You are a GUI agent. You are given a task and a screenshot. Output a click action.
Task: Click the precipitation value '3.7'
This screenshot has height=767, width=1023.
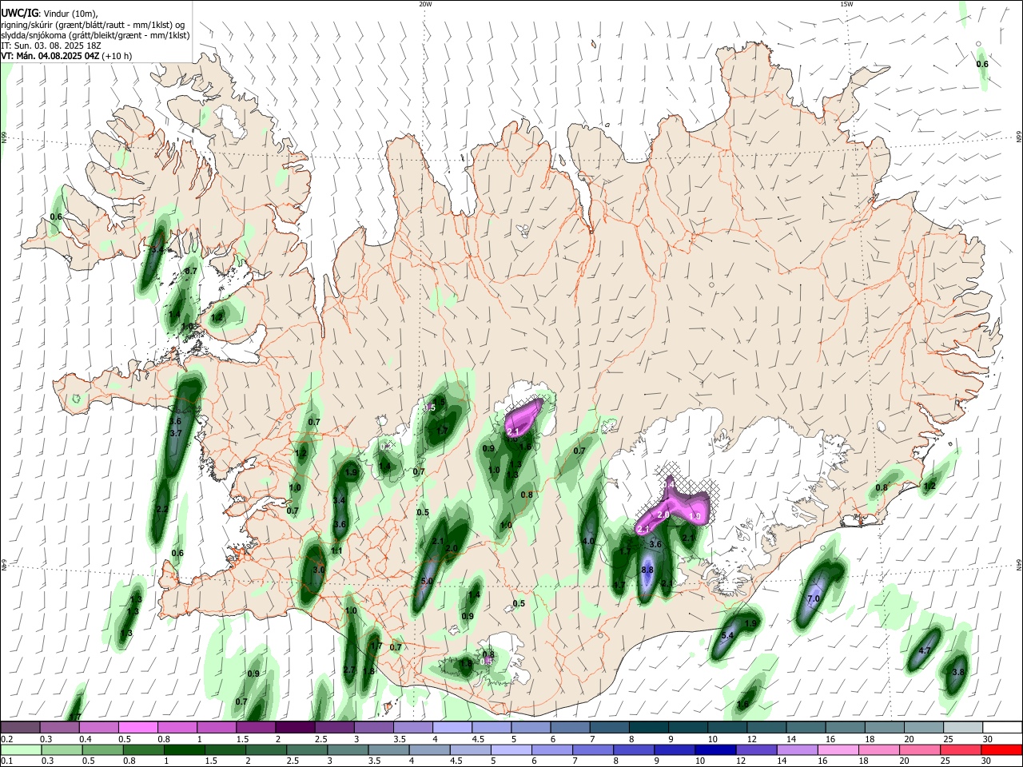(177, 432)
